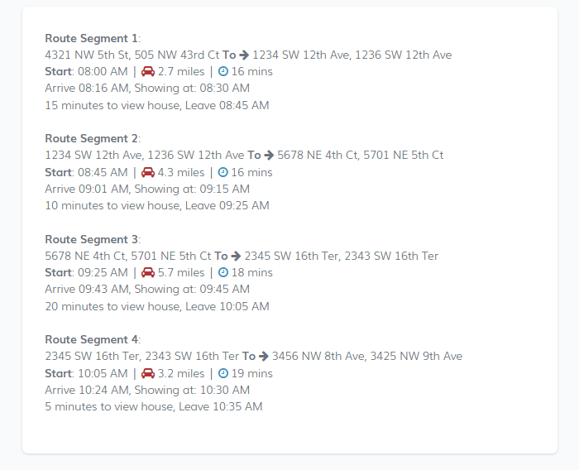Select the Route Segment 2 heading
This screenshot has height=470, width=579.
(93, 138)
